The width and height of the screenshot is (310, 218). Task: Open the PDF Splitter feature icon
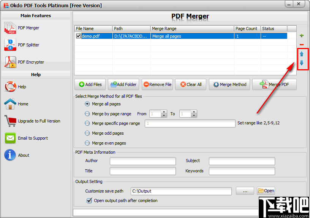pyautogui.click(x=10, y=45)
